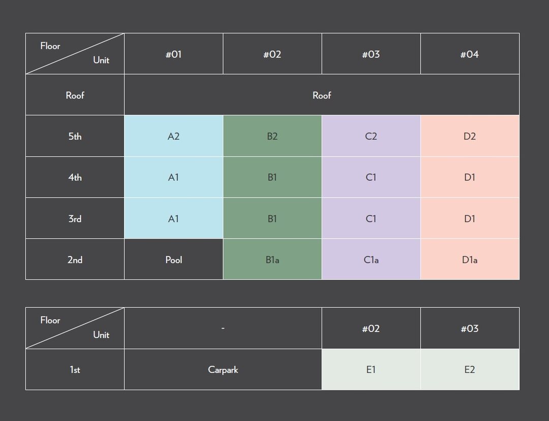Select the E2 unit cell

(470, 369)
